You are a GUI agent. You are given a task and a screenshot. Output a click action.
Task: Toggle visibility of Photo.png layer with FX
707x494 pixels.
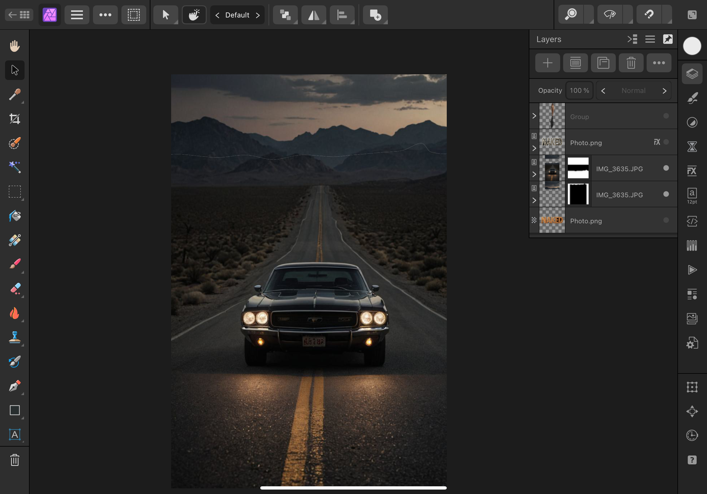pyautogui.click(x=666, y=142)
